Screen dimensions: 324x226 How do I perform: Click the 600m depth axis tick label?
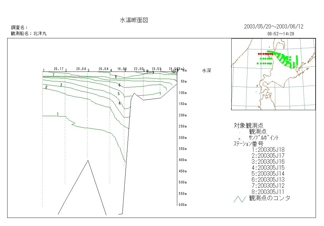coord(183,205)
